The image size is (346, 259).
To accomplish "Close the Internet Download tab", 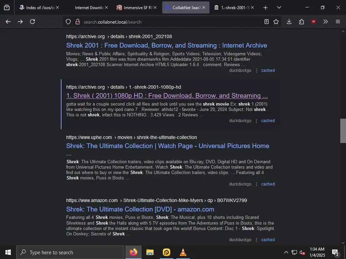I will click(x=106, y=7).
